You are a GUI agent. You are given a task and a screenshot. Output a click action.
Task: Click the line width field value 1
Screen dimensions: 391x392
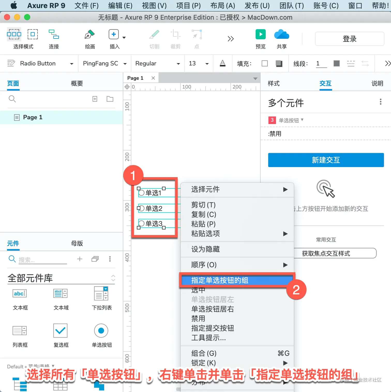(321, 64)
